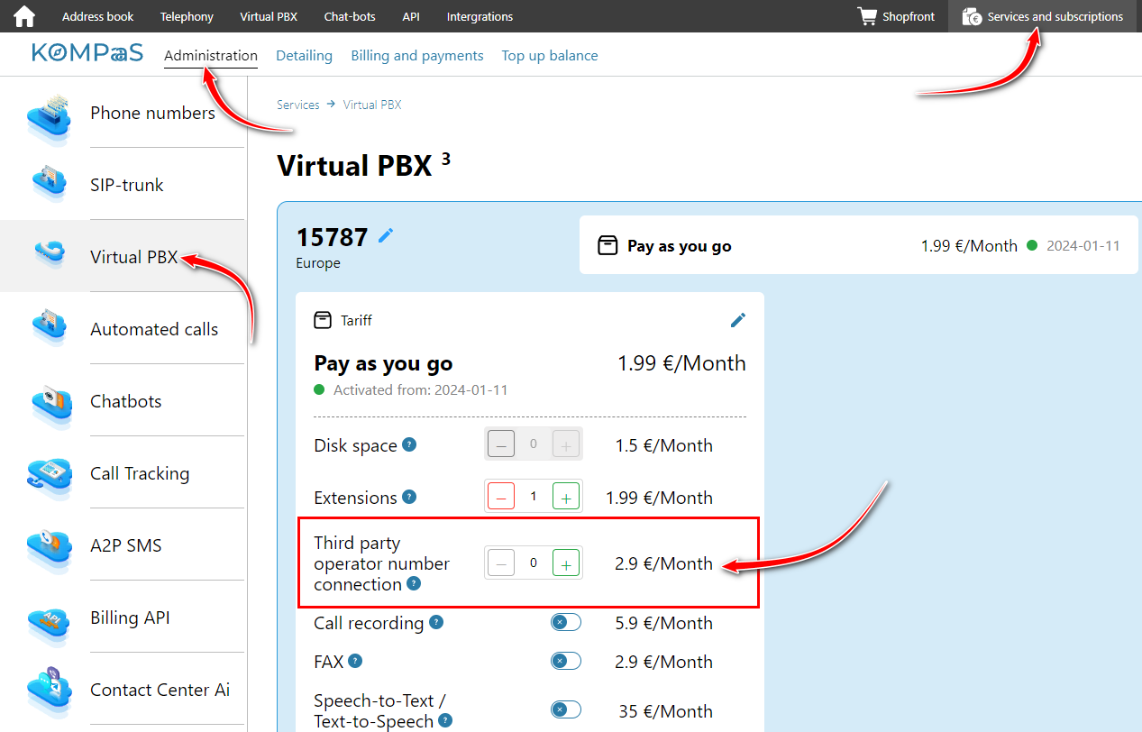Viewport: 1142px width, 732px height.
Task: Show Third party operator connection help
Action: (414, 583)
